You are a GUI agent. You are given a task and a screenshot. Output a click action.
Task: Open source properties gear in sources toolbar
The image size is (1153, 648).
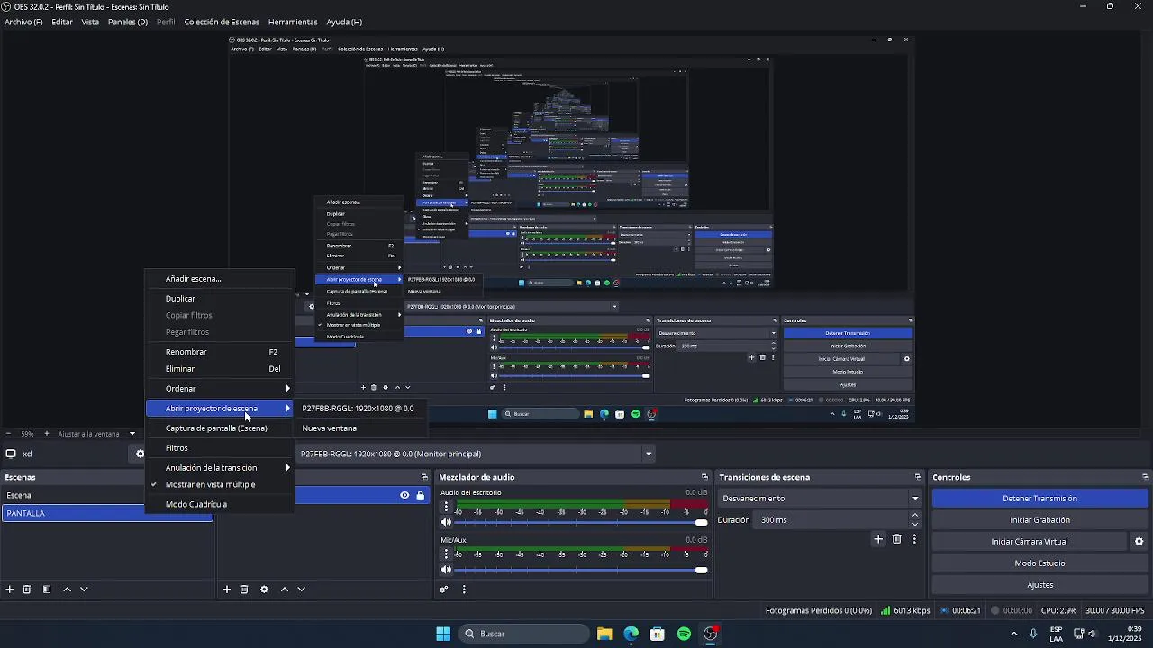pos(264,589)
